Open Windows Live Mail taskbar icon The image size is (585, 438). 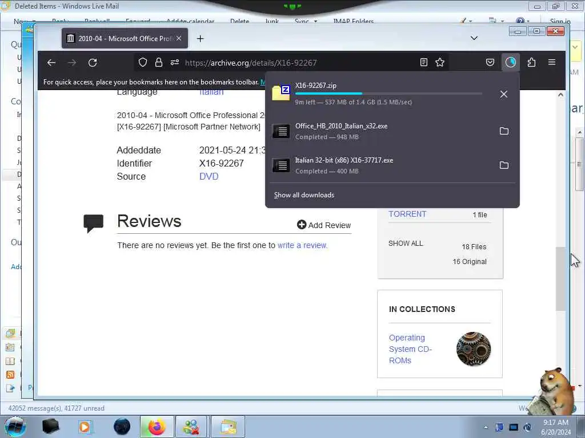[228, 427]
